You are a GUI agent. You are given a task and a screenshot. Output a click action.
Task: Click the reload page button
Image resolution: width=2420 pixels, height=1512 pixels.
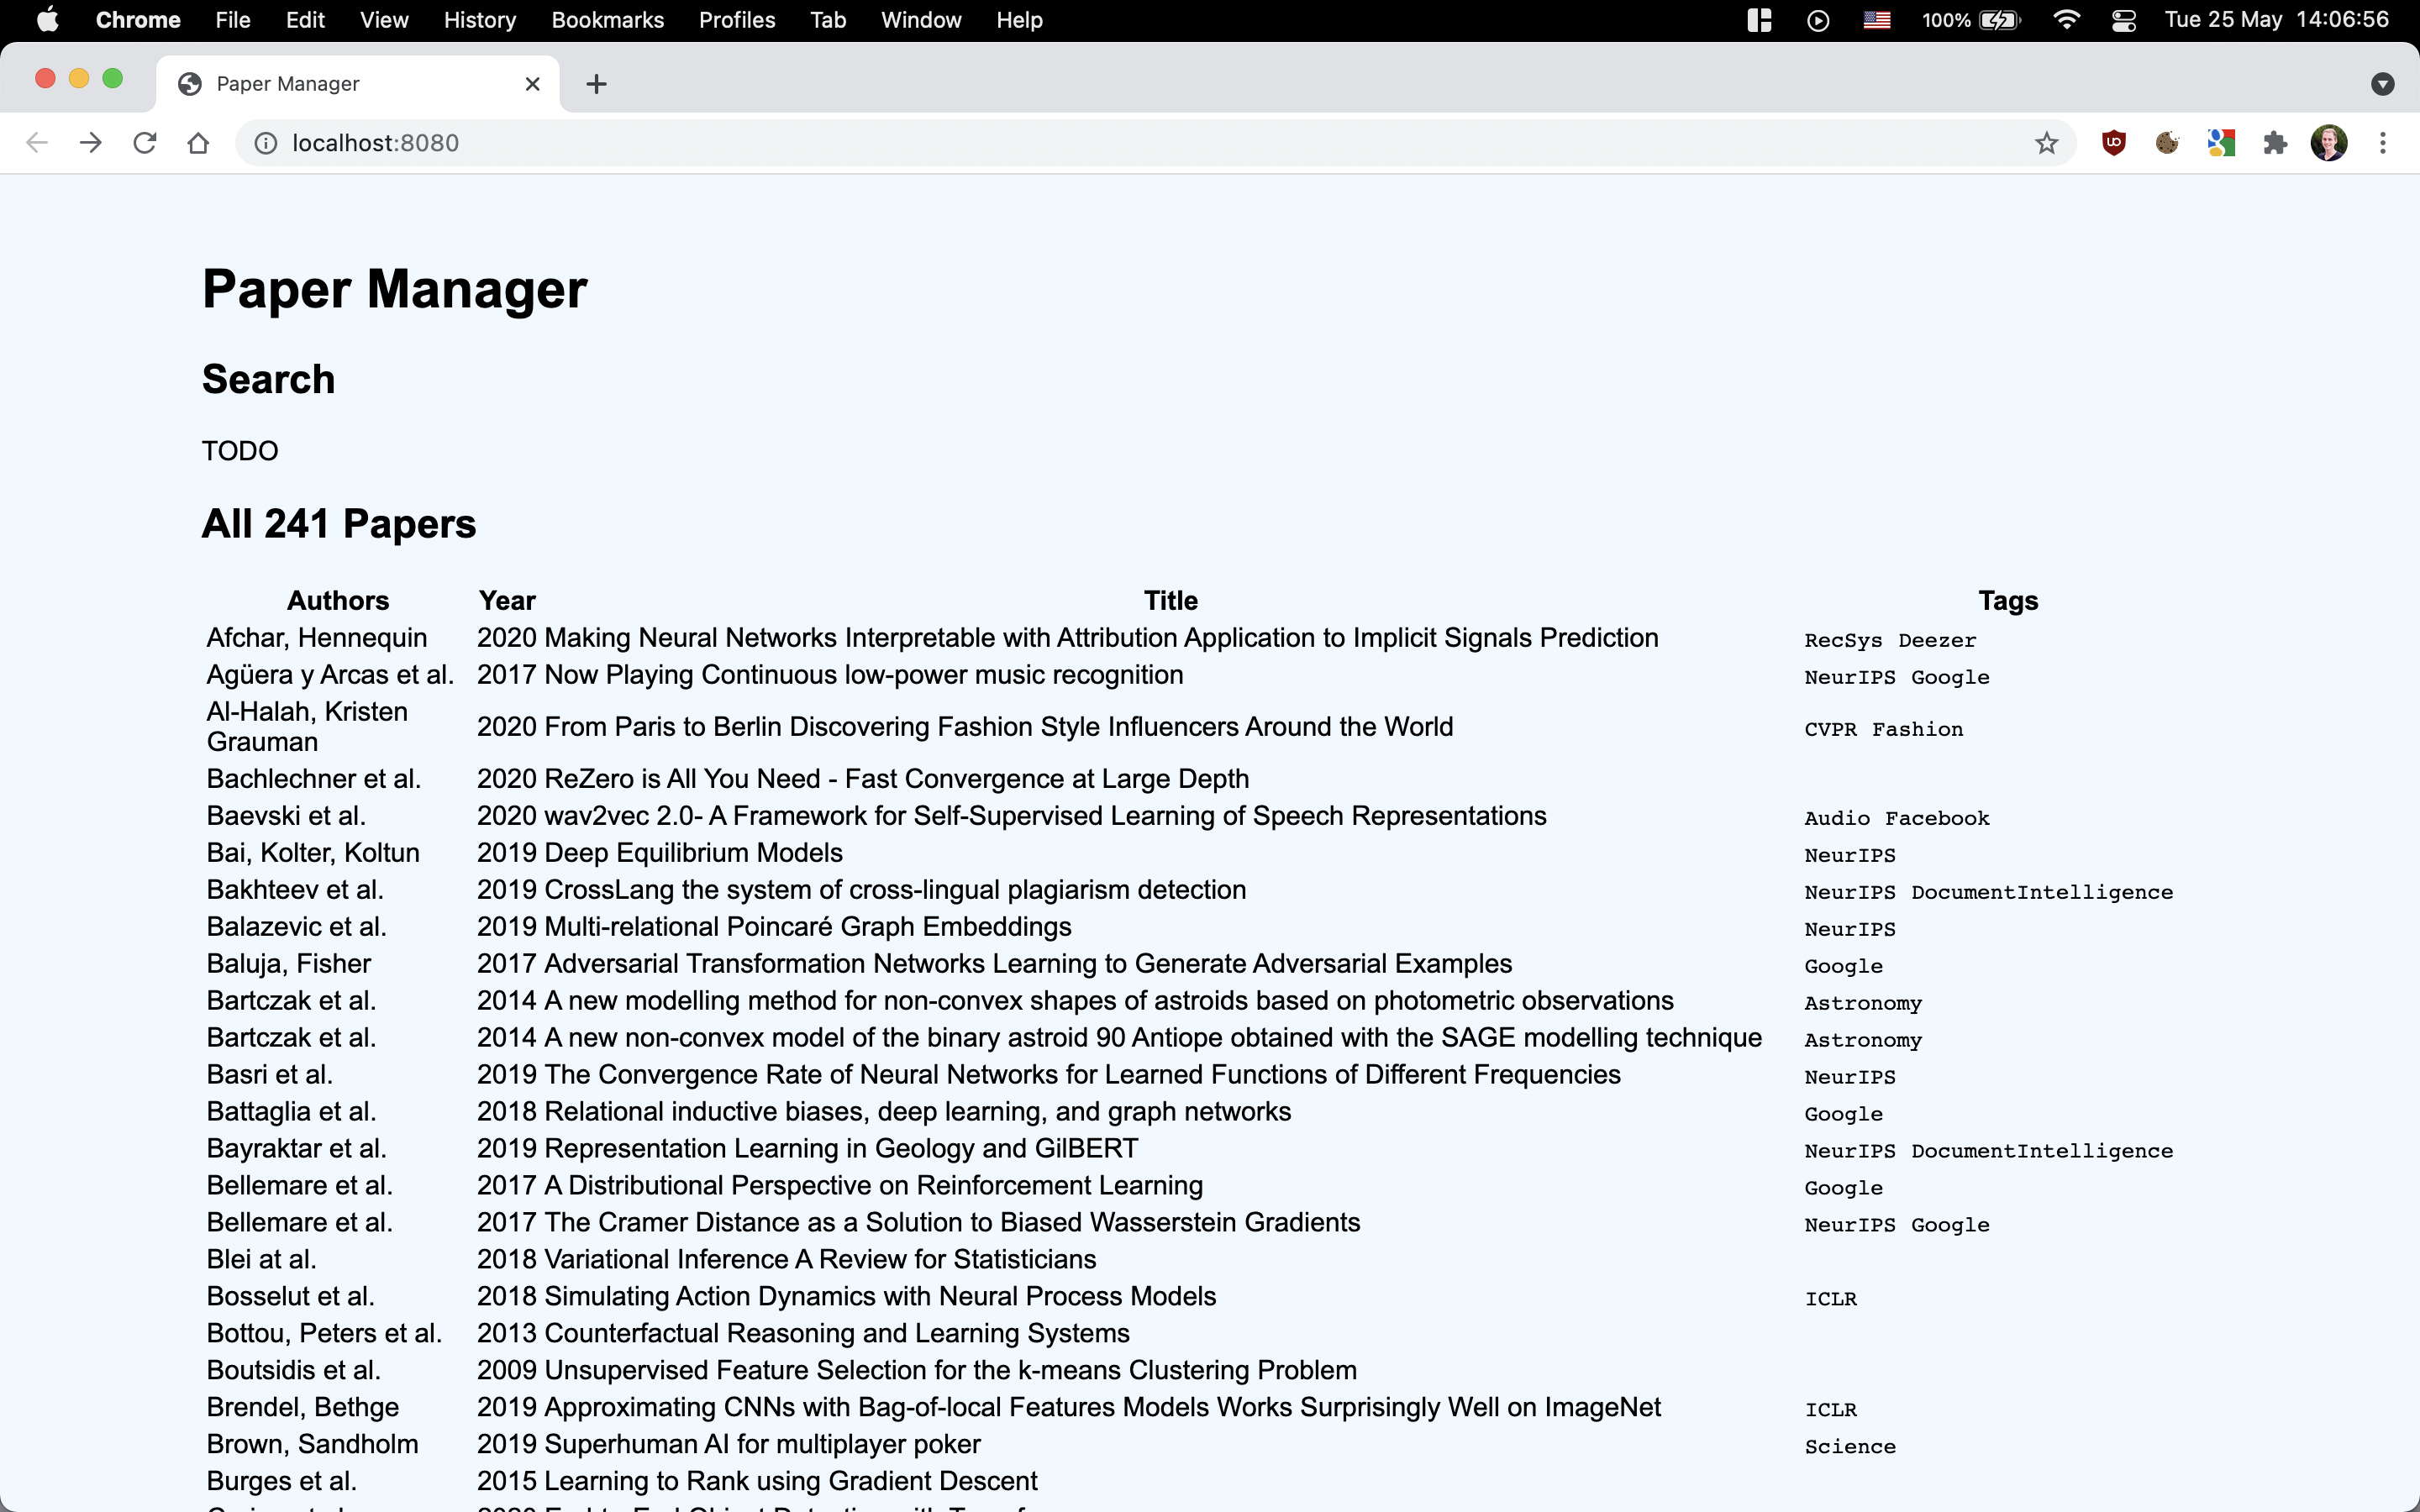tap(145, 143)
